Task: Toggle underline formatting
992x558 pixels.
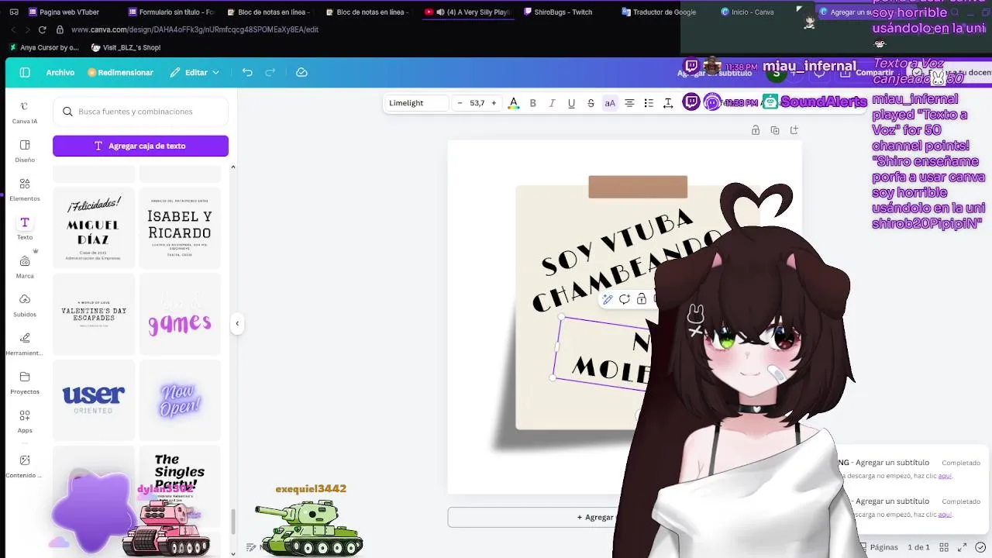Action: click(x=571, y=103)
